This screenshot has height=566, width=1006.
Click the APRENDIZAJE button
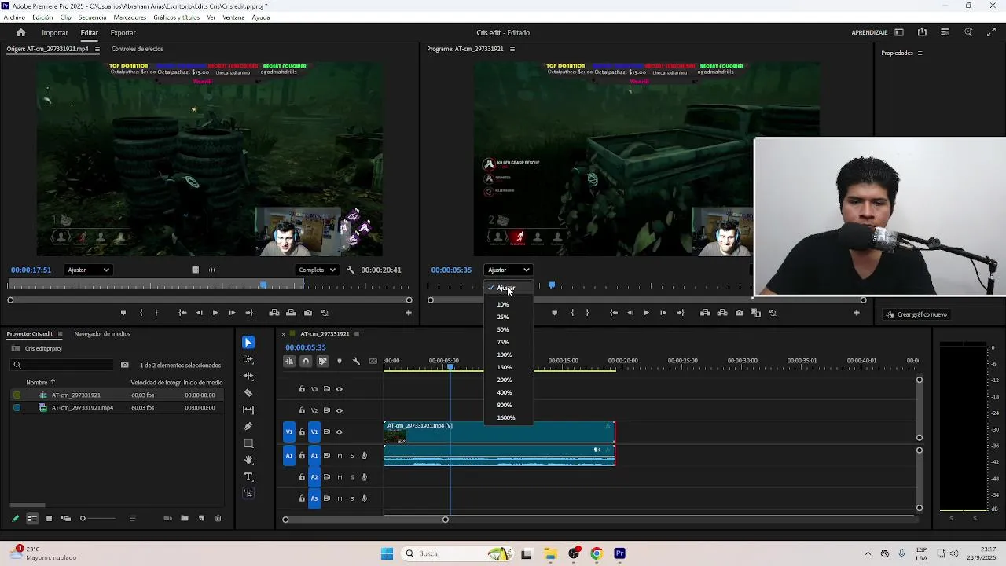pyautogui.click(x=869, y=33)
